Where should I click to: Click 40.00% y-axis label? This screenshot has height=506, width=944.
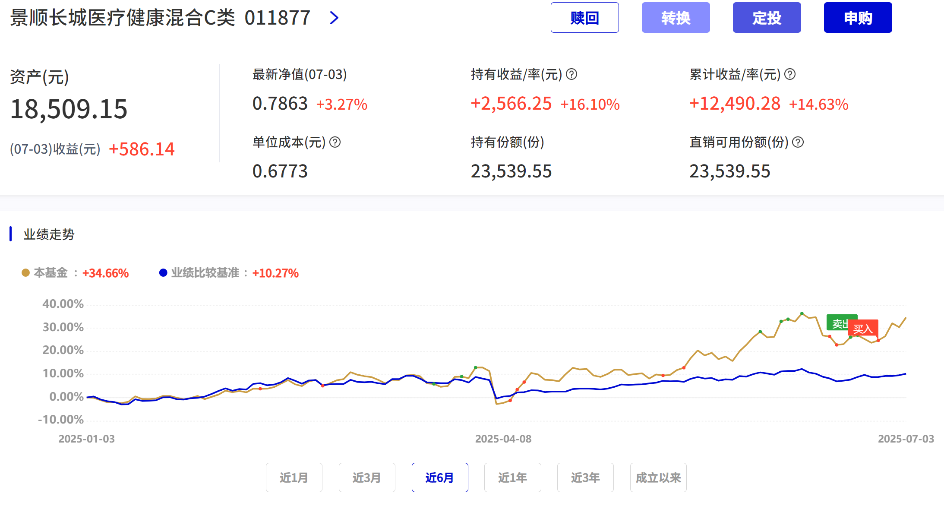(63, 304)
